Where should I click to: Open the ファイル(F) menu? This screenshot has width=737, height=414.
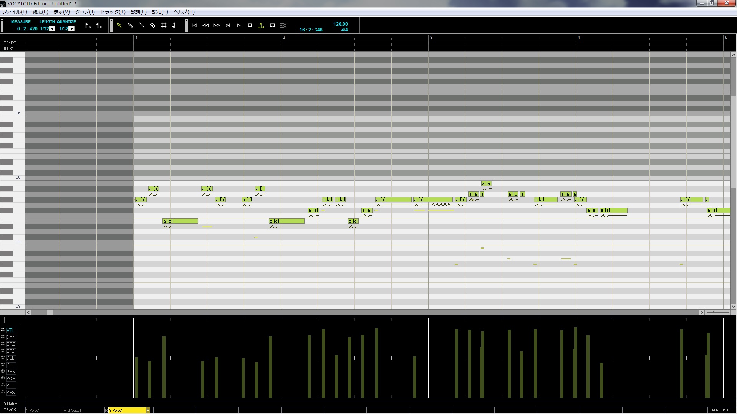tap(15, 12)
